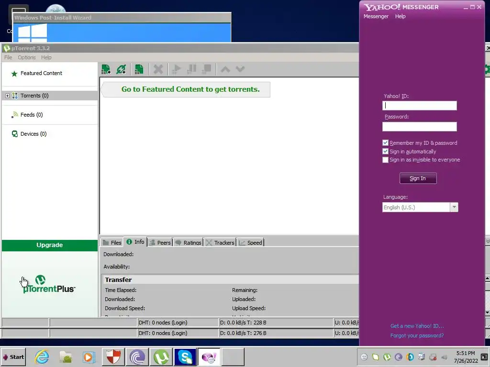Open Yahoo Messenger Help menu
This screenshot has width=490, height=367.
click(x=401, y=16)
